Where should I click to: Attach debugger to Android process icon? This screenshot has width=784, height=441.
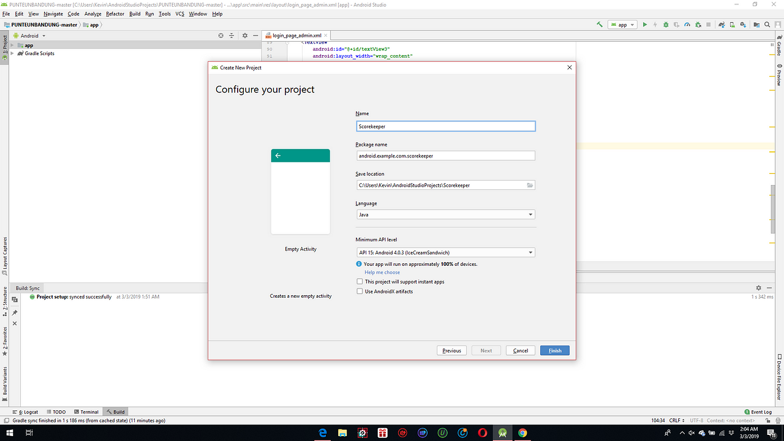point(698,24)
